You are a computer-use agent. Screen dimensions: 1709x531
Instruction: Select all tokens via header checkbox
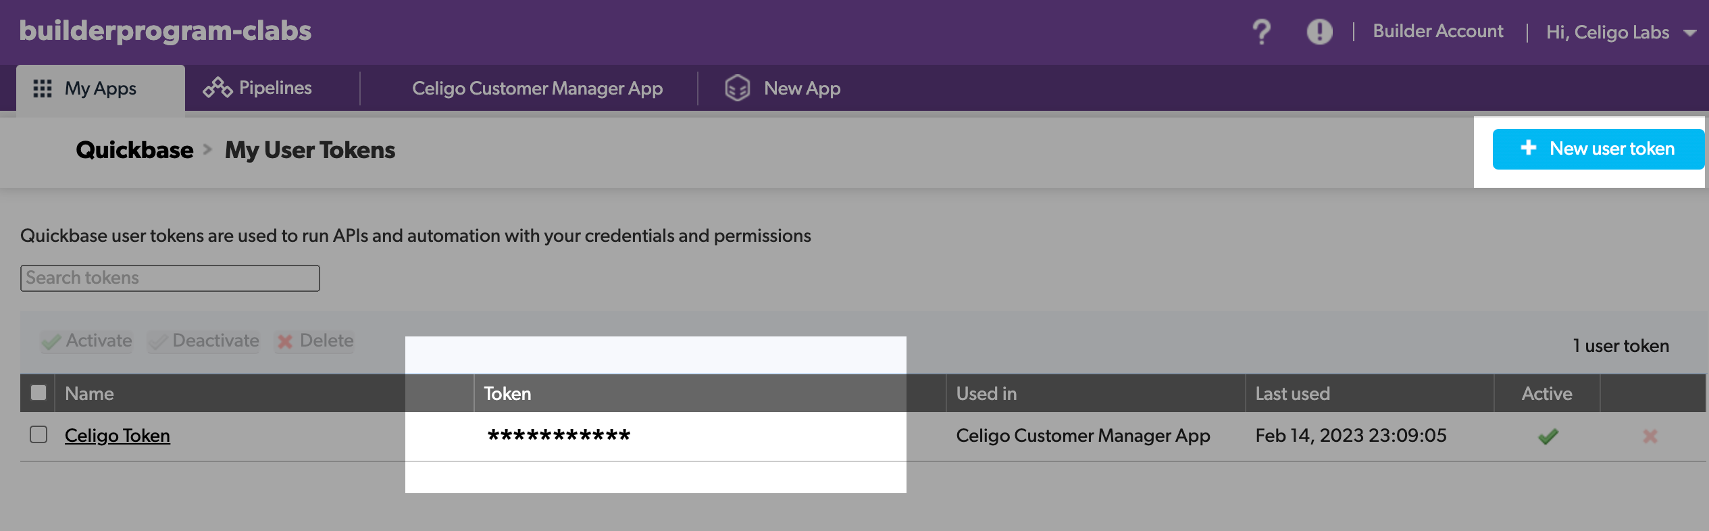[x=39, y=393]
